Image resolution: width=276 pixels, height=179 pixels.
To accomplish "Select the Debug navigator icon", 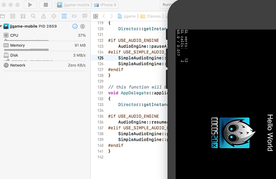I will coord(64,16).
